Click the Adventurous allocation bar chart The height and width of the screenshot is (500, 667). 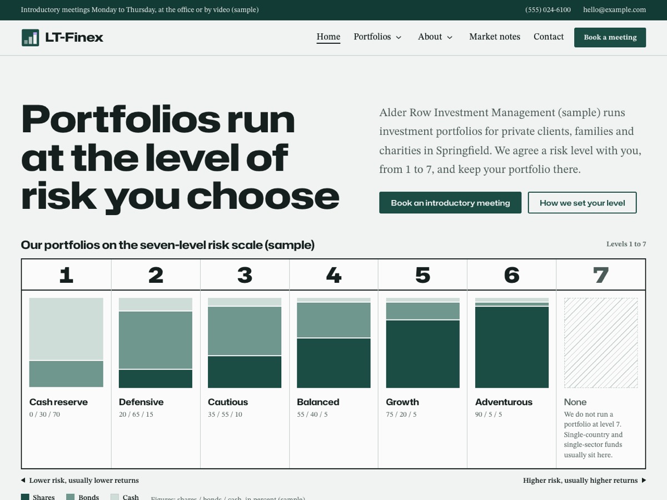click(x=512, y=343)
